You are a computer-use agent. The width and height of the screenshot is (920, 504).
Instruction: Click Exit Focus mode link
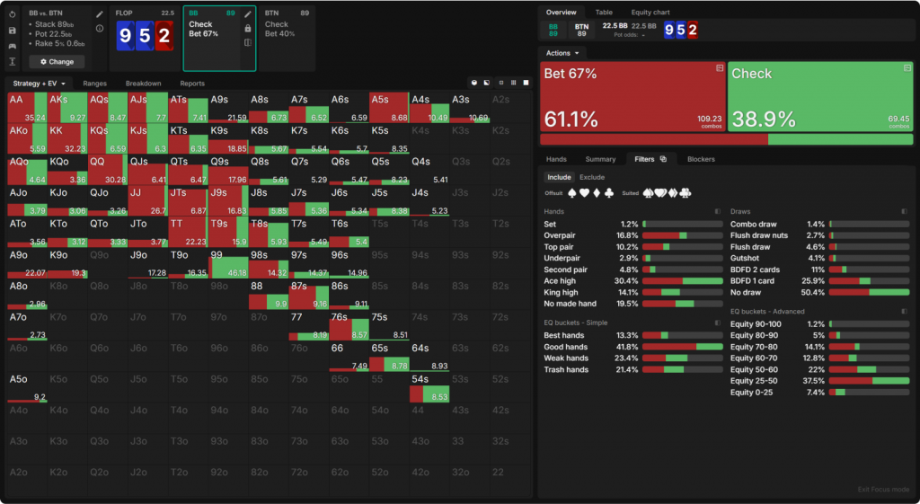pyautogui.click(x=883, y=490)
